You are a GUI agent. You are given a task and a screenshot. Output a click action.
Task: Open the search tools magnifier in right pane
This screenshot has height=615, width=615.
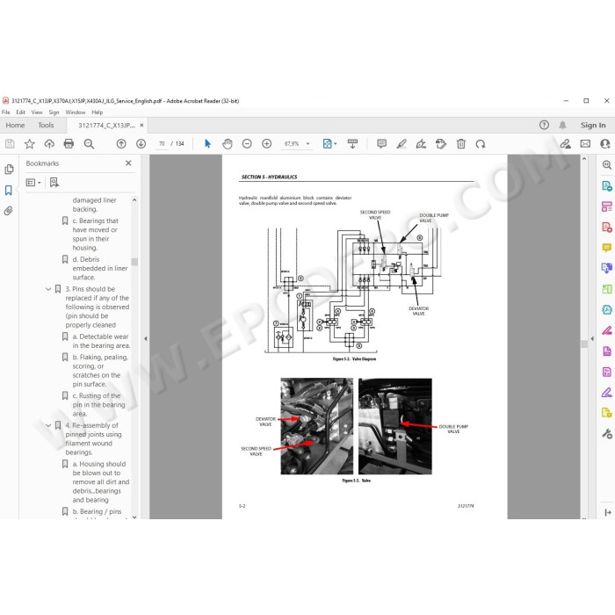[607, 165]
